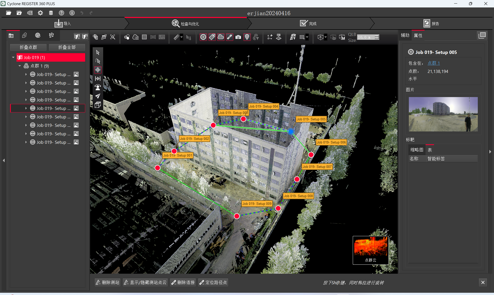
Task: Click the 显示/隐藏测站点云 button
Action: [145, 282]
